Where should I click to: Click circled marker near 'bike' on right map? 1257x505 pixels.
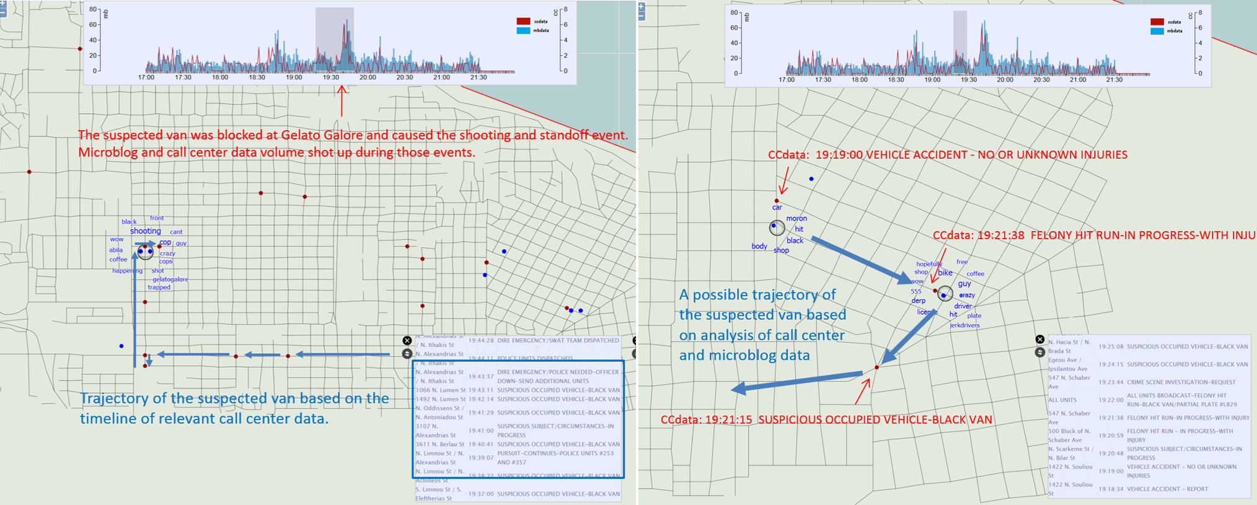[945, 294]
